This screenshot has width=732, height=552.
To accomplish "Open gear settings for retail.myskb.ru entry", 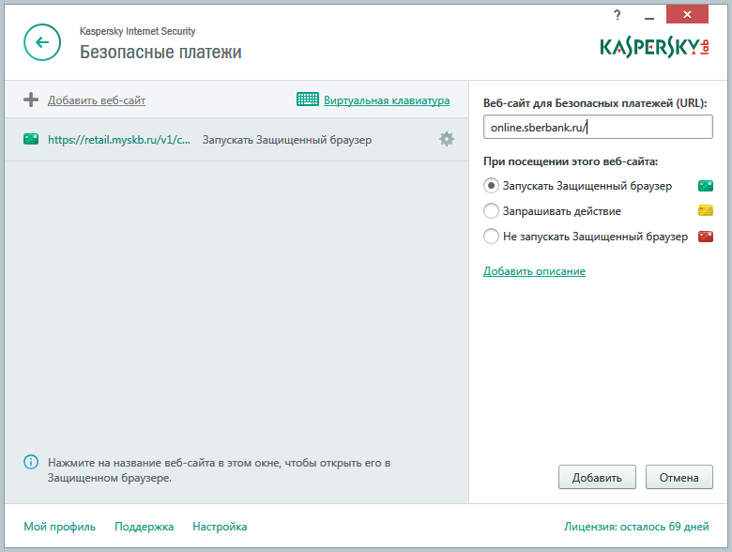I will [x=447, y=139].
